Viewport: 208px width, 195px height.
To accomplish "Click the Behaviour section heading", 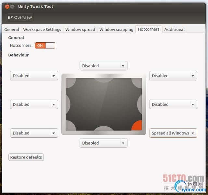I will coord(19,55).
